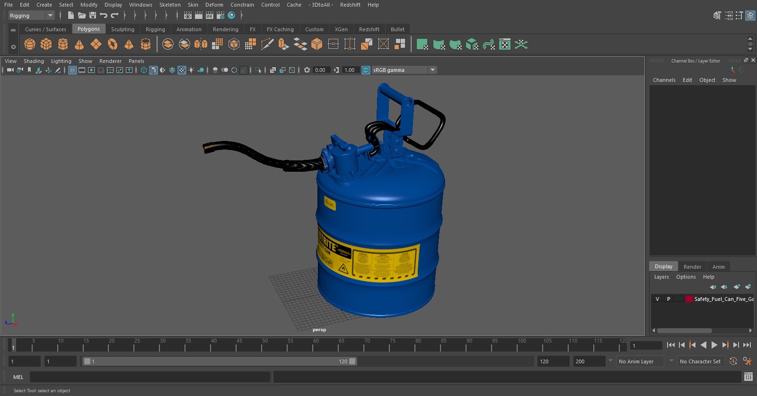Open the Render Settings icon
Image resolution: width=757 pixels, height=396 pixels.
click(x=220, y=15)
